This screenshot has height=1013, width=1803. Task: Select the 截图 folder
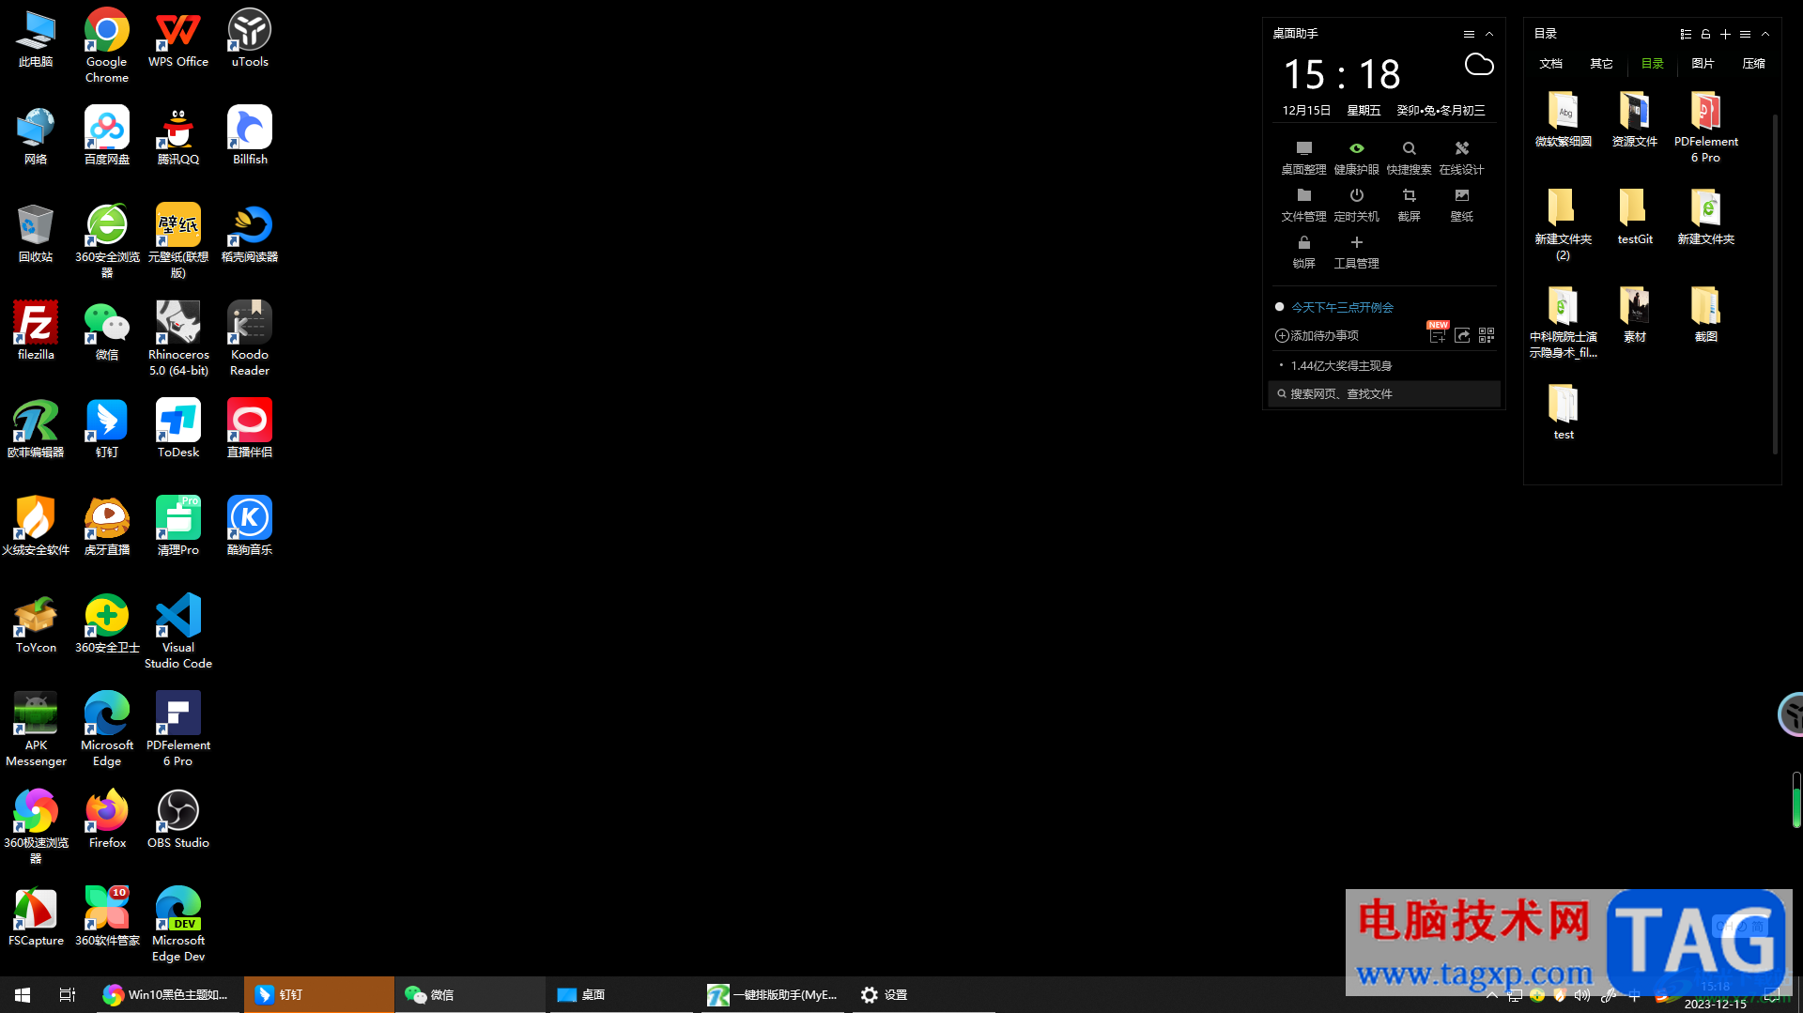[x=1706, y=315]
